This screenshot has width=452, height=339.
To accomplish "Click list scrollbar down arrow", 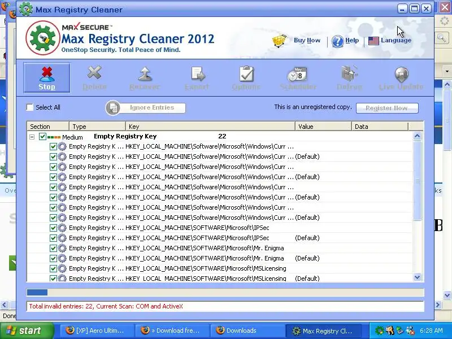I will pos(417,277).
